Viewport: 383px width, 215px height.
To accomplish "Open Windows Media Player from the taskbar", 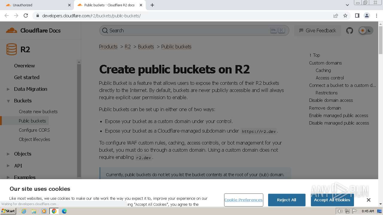I will click(x=44, y=211).
